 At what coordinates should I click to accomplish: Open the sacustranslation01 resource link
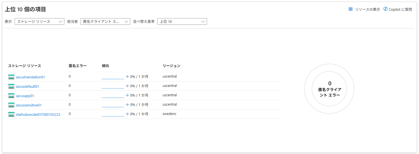point(30,77)
